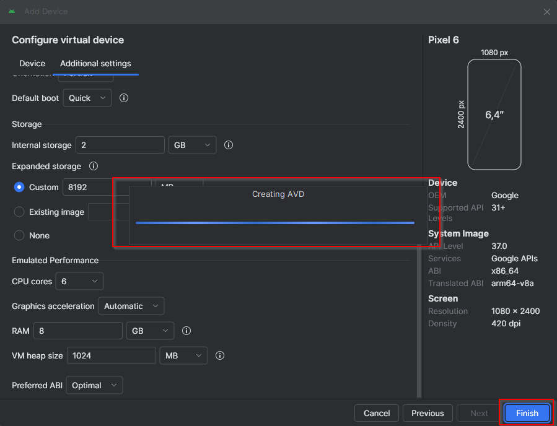Screen dimensions: 557x426
Task: Click the Previous button
Action: pos(428,413)
